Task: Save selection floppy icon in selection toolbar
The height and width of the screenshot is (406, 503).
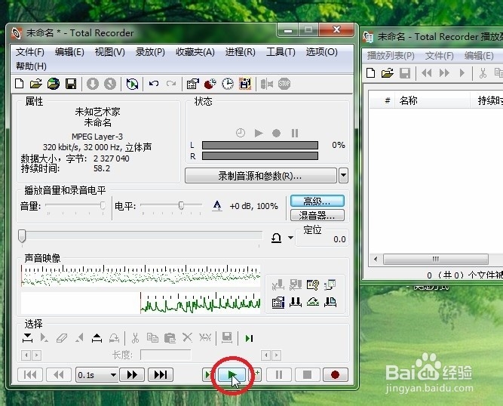Action: (x=227, y=338)
